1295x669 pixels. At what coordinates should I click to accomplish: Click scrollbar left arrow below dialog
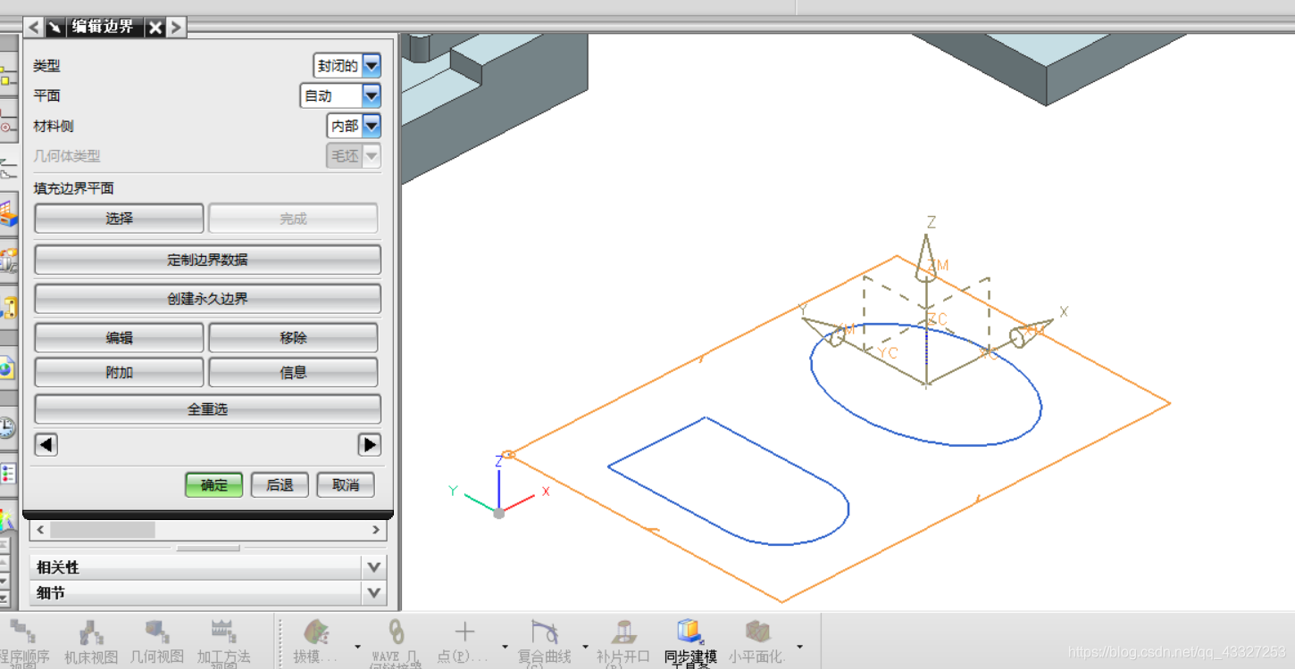coord(40,530)
